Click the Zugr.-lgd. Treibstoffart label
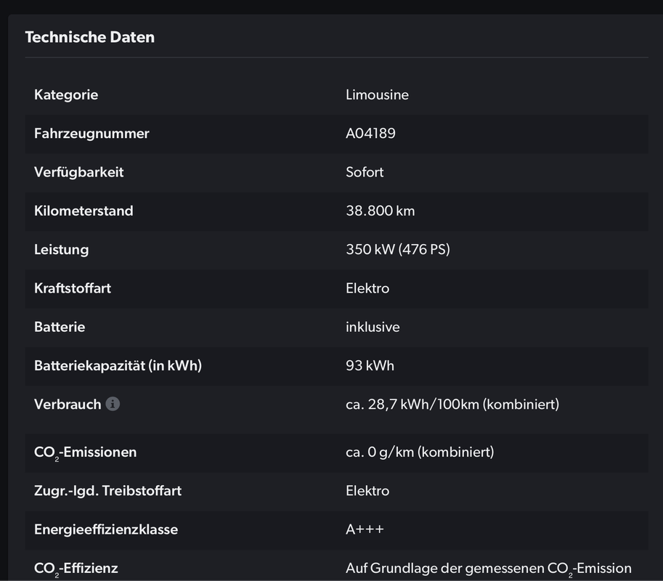663x581 pixels. tap(107, 491)
